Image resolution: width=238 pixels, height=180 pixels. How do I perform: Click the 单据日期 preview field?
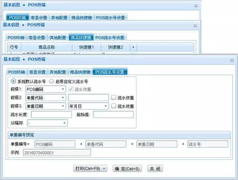(x=157, y=144)
